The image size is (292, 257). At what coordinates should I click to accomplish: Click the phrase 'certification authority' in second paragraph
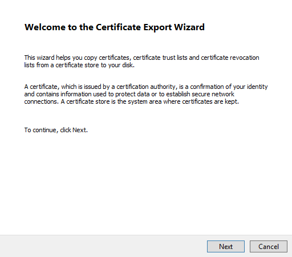pos(146,87)
